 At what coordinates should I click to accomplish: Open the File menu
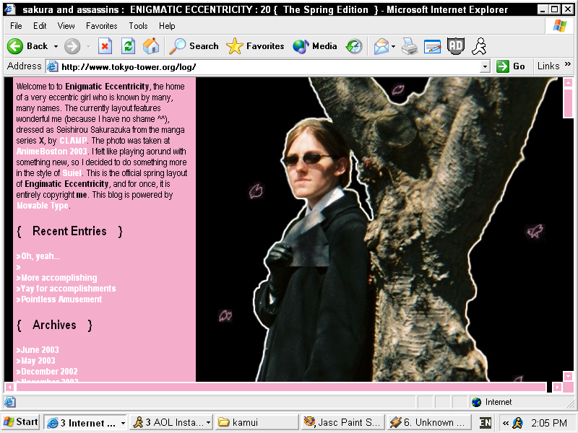16,26
